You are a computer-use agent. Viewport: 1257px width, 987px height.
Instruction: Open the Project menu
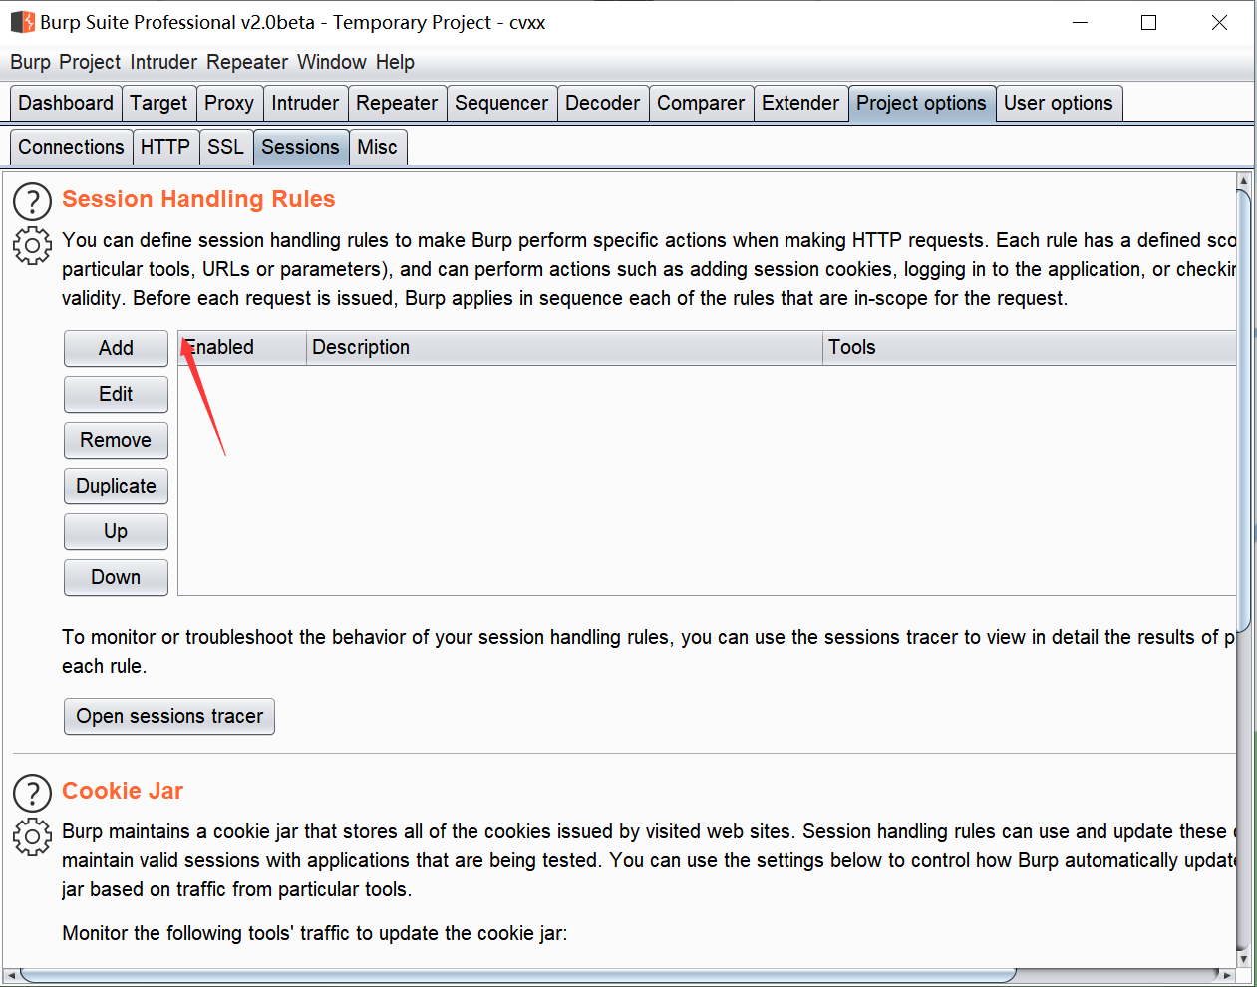(x=90, y=62)
